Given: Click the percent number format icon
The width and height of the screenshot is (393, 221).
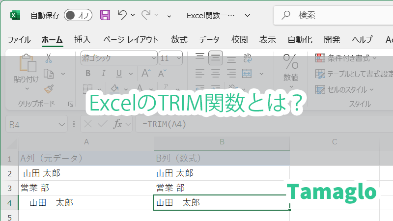Looking at the screenshot, I should 290,62.
